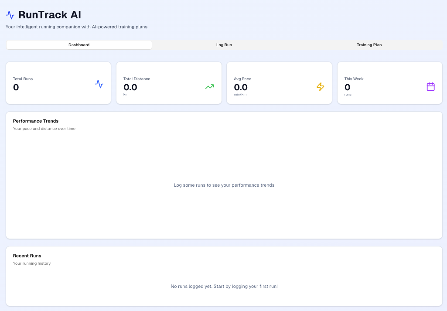Click the 'No runs logged yet' message
Viewport: 447px width, 311px height.
224,286
